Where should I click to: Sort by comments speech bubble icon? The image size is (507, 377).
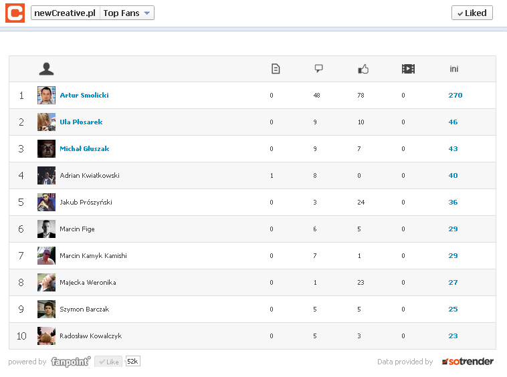[318, 69]
